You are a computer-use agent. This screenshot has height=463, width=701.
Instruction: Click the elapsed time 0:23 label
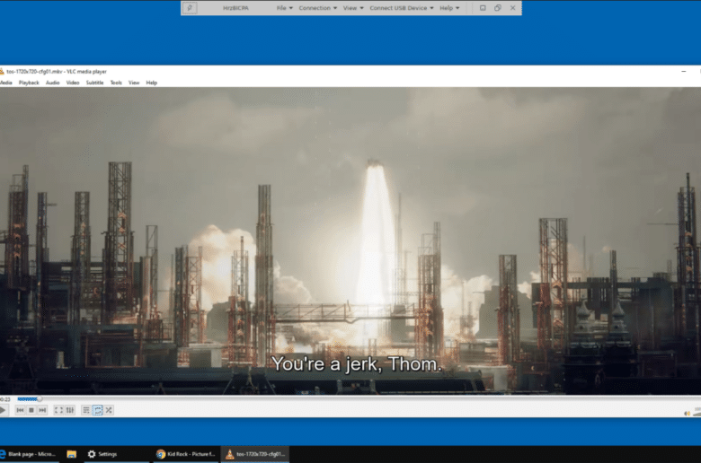[4, 399]
